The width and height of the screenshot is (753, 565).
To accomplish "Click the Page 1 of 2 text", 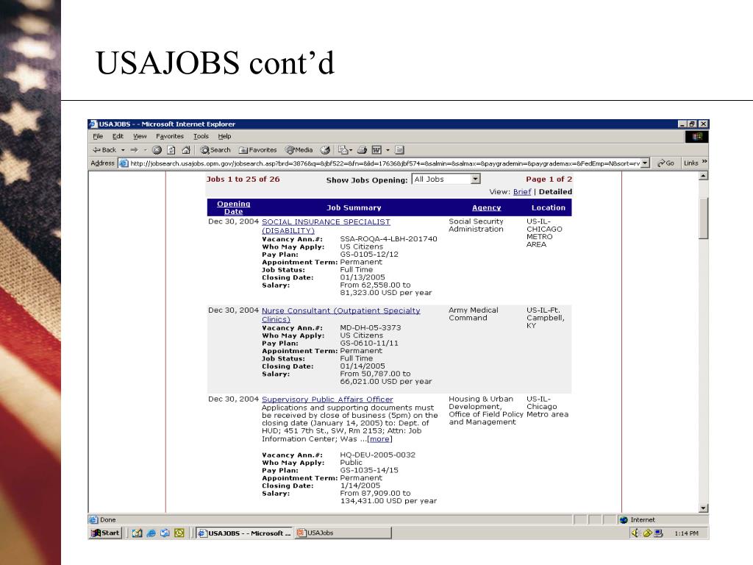I will (549, 180).
